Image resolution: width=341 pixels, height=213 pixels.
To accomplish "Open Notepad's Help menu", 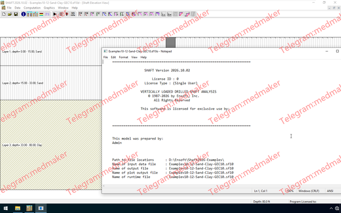I will [143, 57].
